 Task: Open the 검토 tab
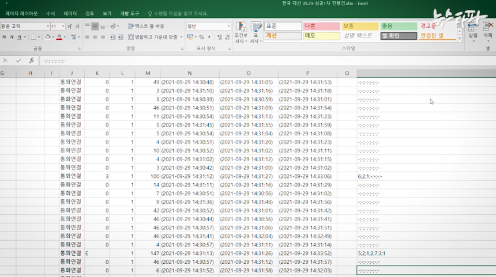[89, 14]
